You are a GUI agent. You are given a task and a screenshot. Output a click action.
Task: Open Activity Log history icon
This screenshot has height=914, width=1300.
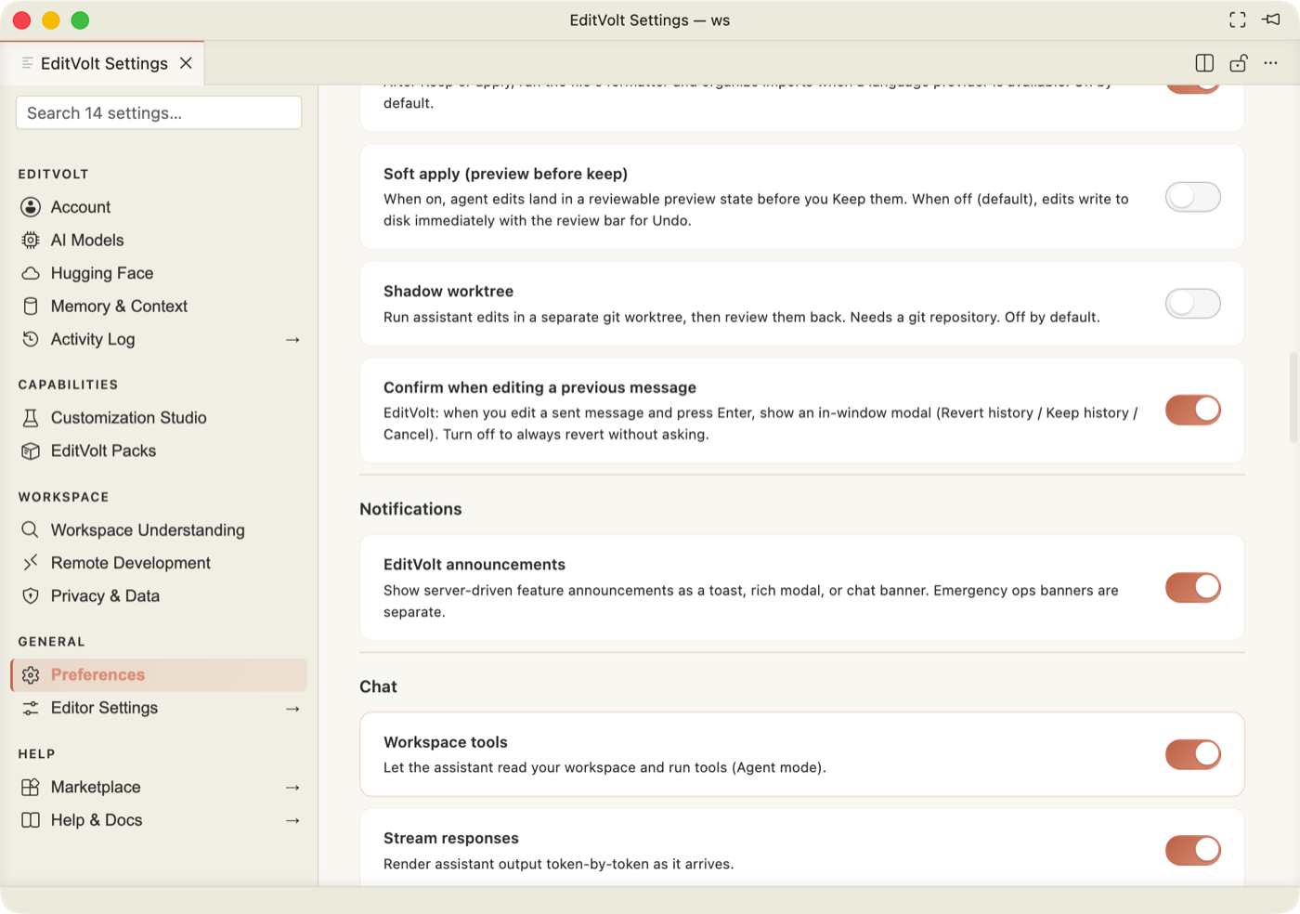31,339
